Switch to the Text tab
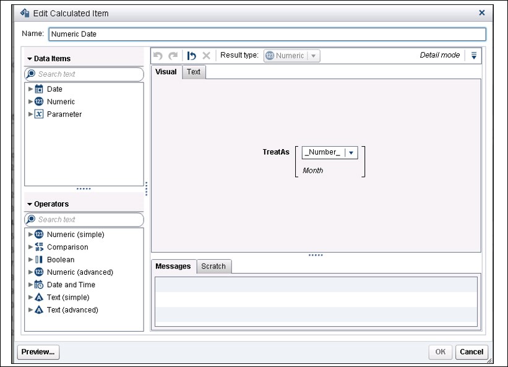This screenshot has width=508, height=367. (x=194, y=72)
